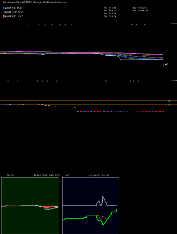Open the green MACD indicator chart panel
Image resolution: width=177 pixels, height=234 pixels.
30,206
